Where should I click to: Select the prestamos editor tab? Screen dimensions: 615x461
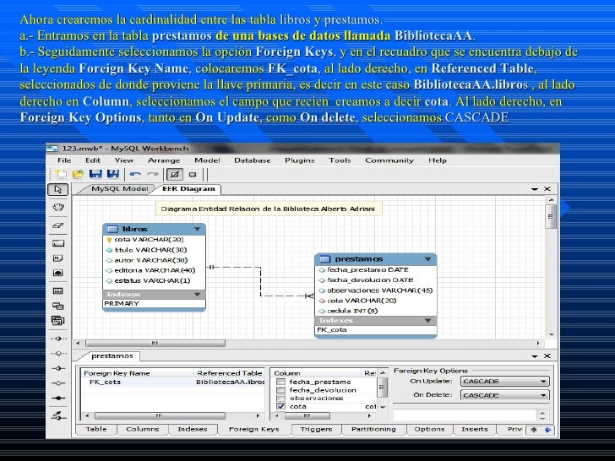112,356
